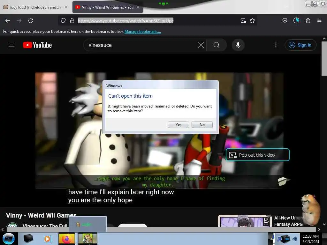Click the picture-in-picture icon in the address bar
The height and width of the screenshot is (245, 327).
coord(243,20)
